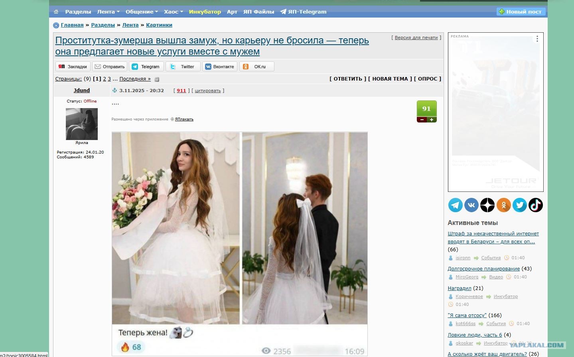Click ОПРОС to create a poll
Screen dimensions: 574x357
(x=428, y=79)
